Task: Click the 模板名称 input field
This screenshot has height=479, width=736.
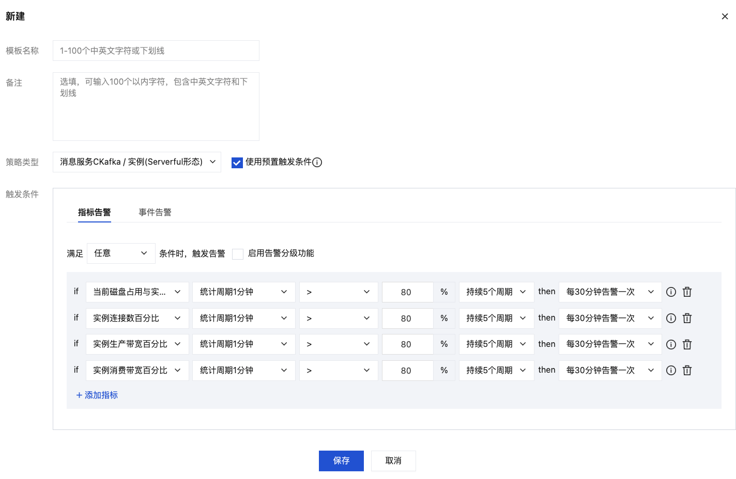Action: point(156,51)
